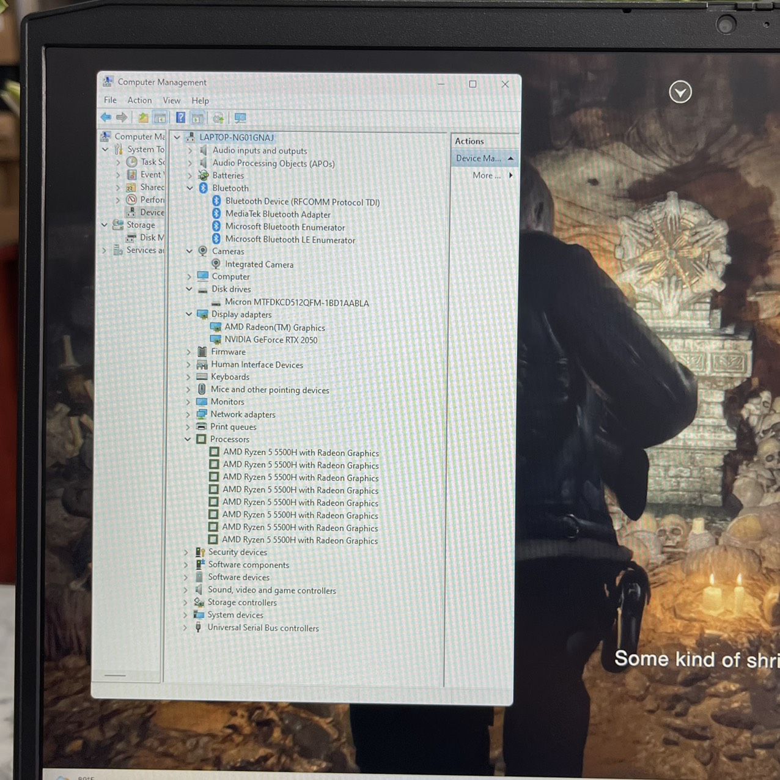Click the Network adapters category icon
Viewport: 780px width, 780px height.
[202, 414]
